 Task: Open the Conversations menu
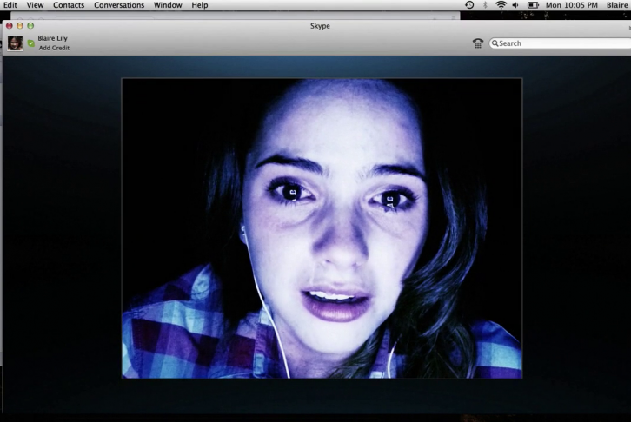point(119,5)
